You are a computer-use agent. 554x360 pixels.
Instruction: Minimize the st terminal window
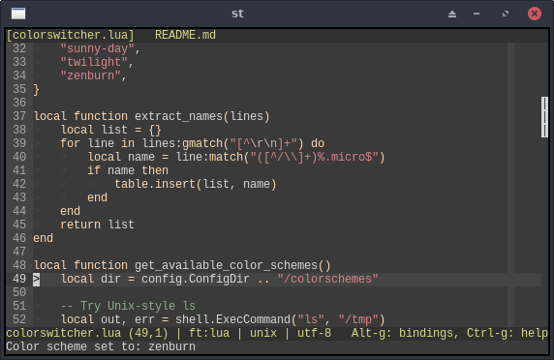click(477, 14)
